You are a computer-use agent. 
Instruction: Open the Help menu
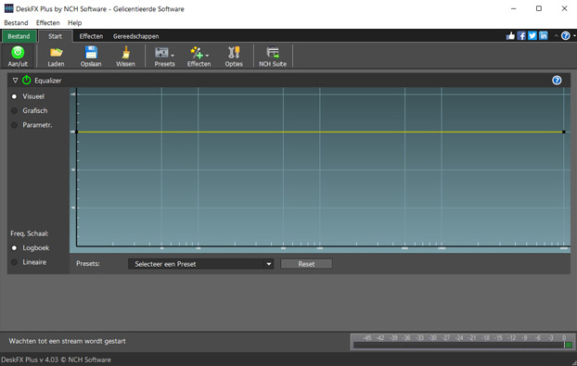click(x=75, y=23)
